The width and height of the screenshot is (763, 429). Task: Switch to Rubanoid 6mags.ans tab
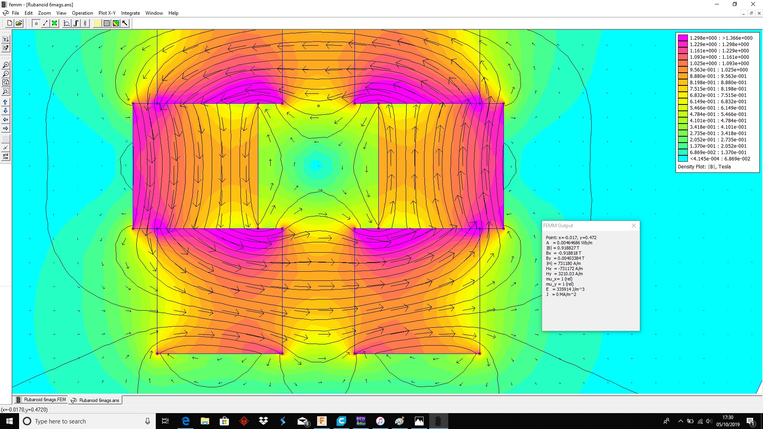click(95, 400)
